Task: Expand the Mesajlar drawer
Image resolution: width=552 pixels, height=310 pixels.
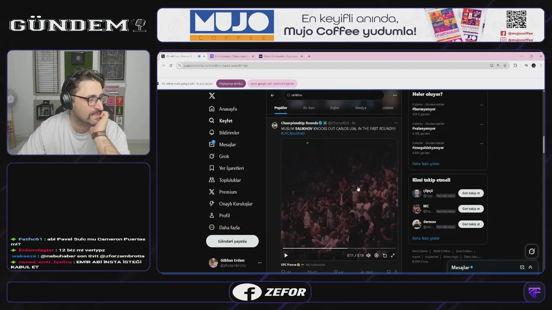Action: click(x=530, y=267)
